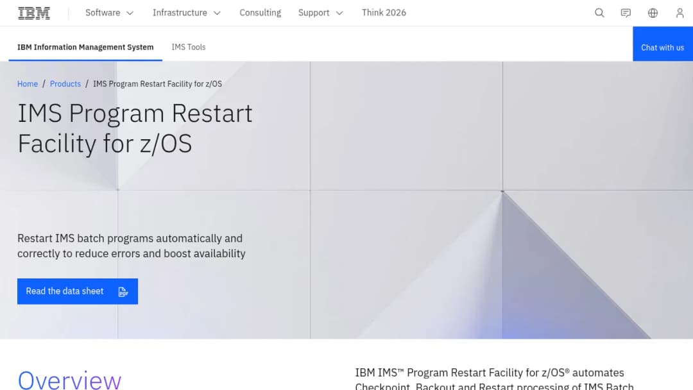Open the Support menu
Viewport: 693px width, 390px height.
pos(320,13)
